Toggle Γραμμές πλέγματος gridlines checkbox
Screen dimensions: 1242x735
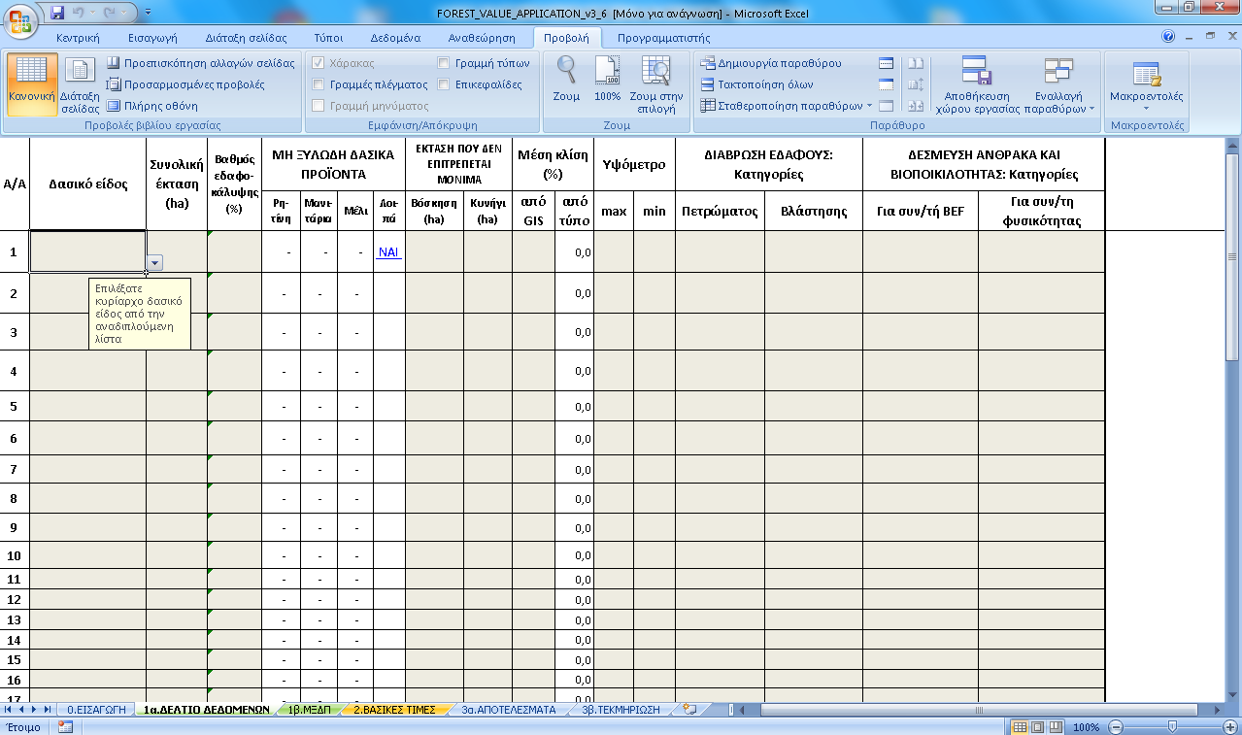coord(319,84)
